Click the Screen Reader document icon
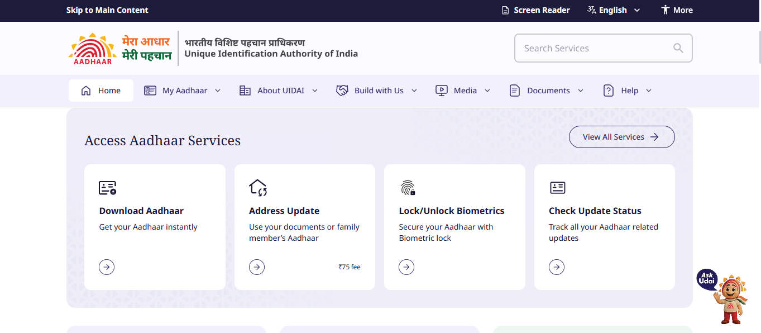 point(505,10)
